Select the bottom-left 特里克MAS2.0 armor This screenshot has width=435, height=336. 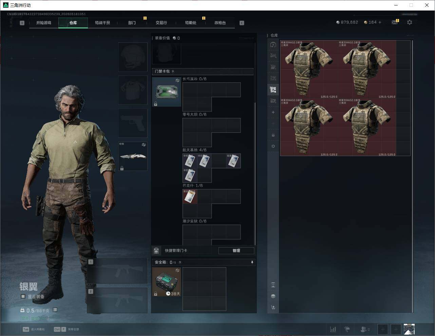(309, 127)
